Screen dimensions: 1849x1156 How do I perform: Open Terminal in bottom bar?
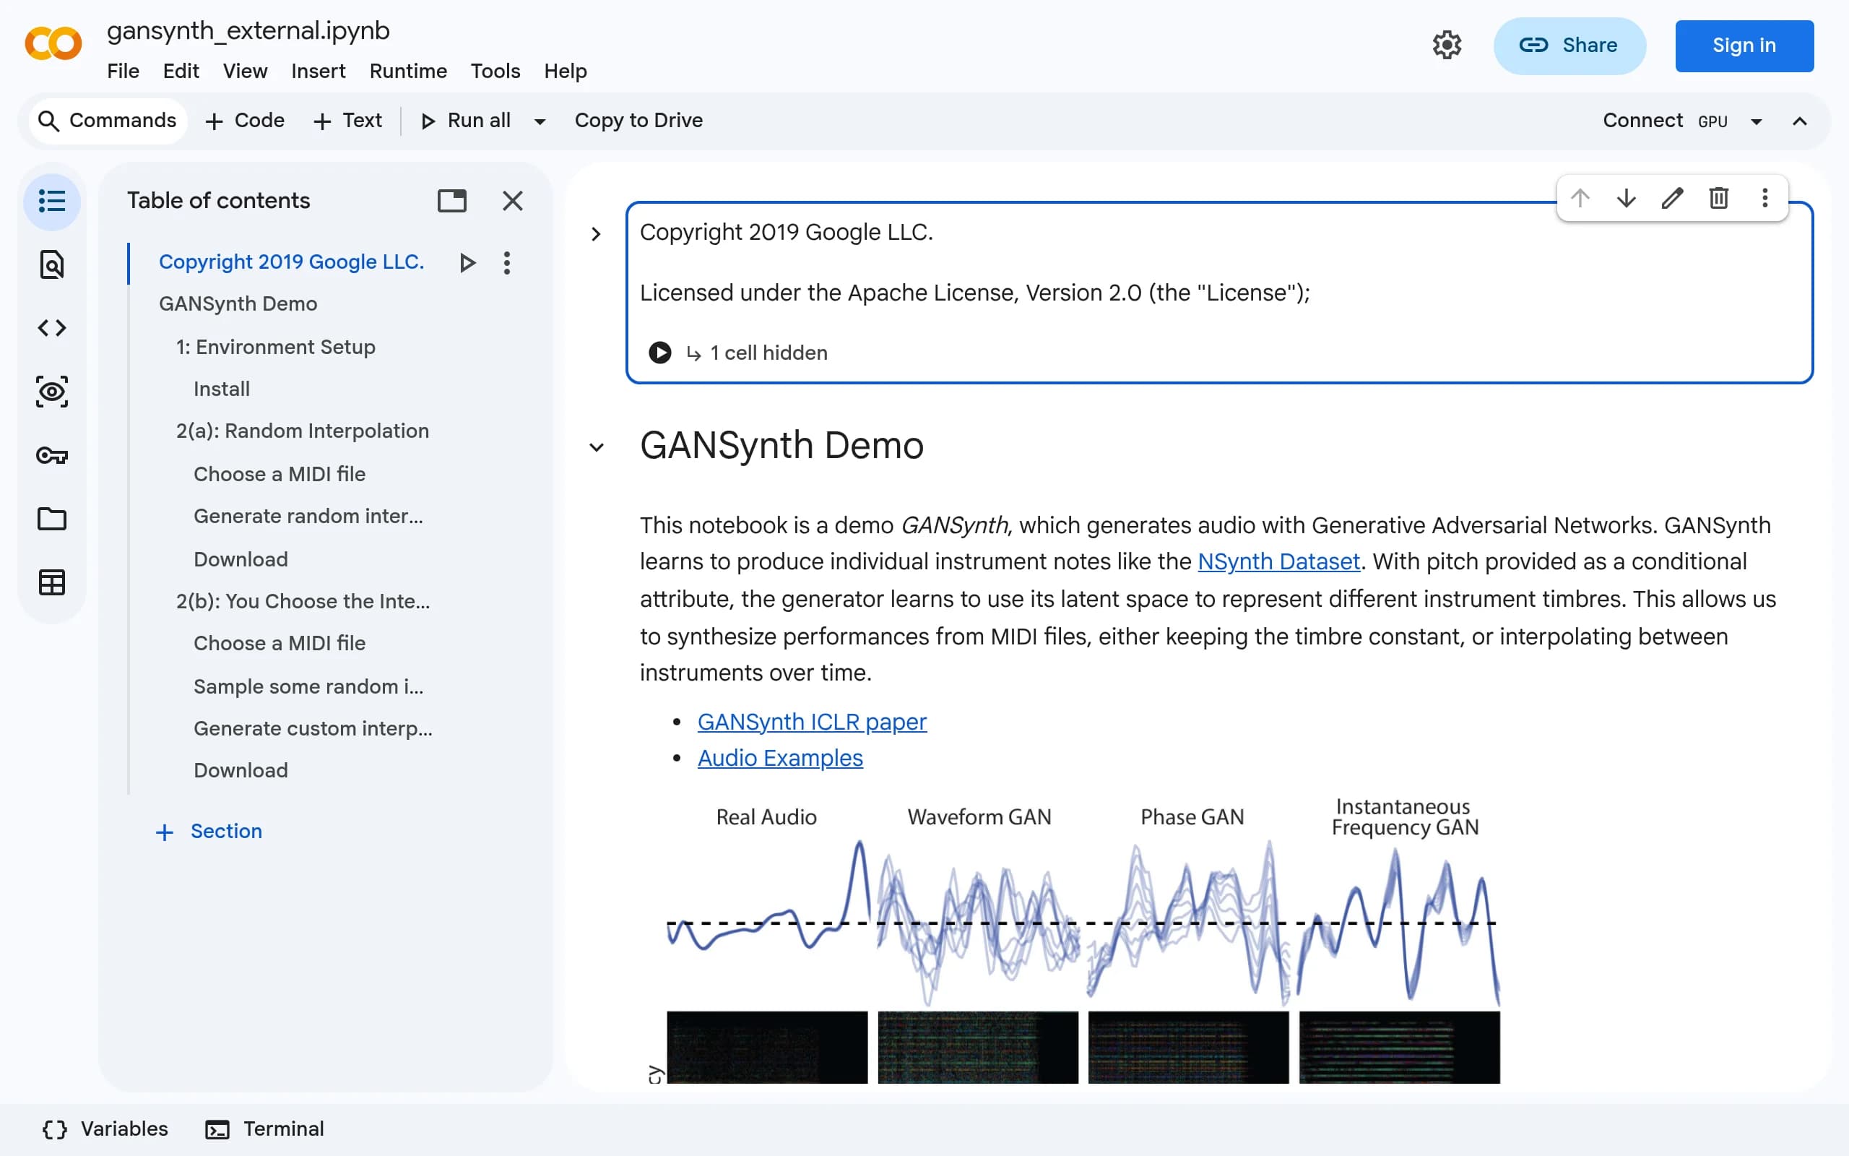click(x=265, y=1129)
